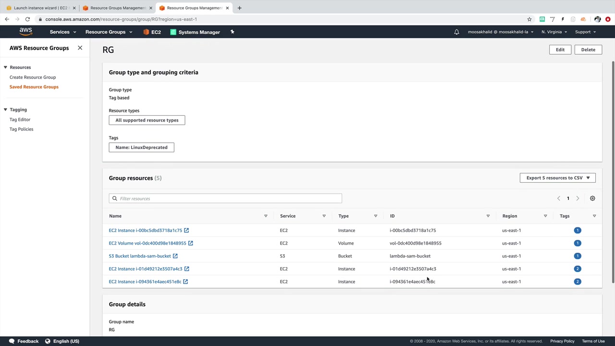Screen dimensions: 615x346
Task: Bookmark this page with the star icon
Action: click(x=529, y=19)
